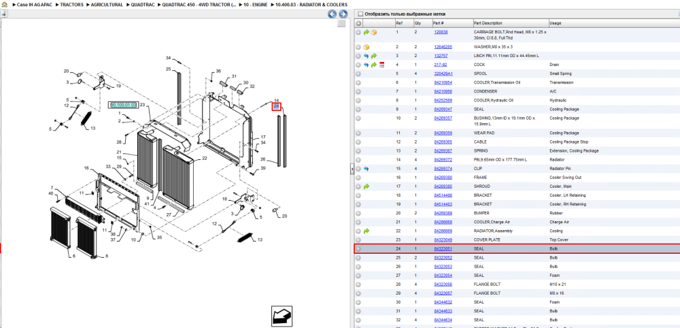Go to the previous diagram with the left arrow
This screenshot has height=328, width=680.
333,14
